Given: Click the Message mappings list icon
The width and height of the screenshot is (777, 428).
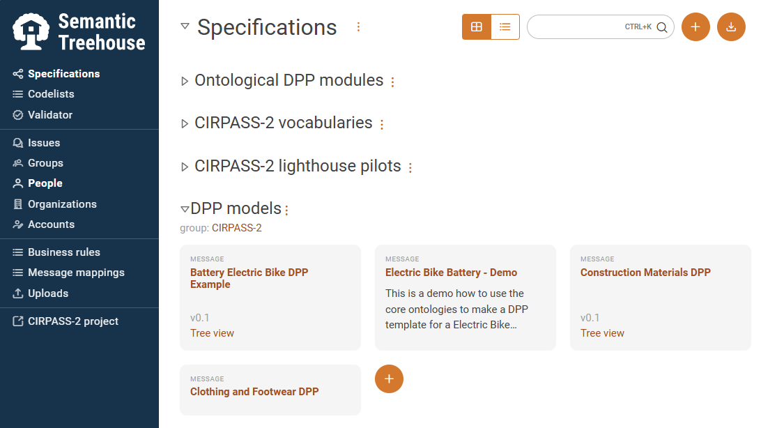Looking at the screenshot, I should pyautogui.click(x=18, y=273).
